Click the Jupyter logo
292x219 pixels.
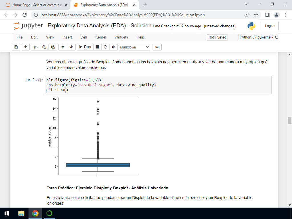coord(28,26)
